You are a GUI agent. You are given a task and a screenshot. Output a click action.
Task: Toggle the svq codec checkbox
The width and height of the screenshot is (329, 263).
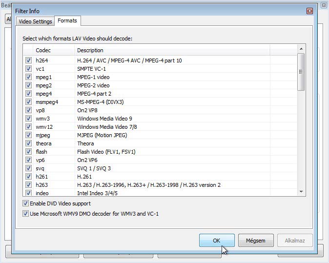(x=28, y=168)
